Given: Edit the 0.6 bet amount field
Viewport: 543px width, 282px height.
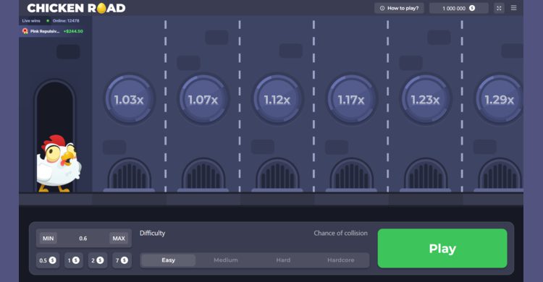Looking at the screenshot, I should 83,238.
